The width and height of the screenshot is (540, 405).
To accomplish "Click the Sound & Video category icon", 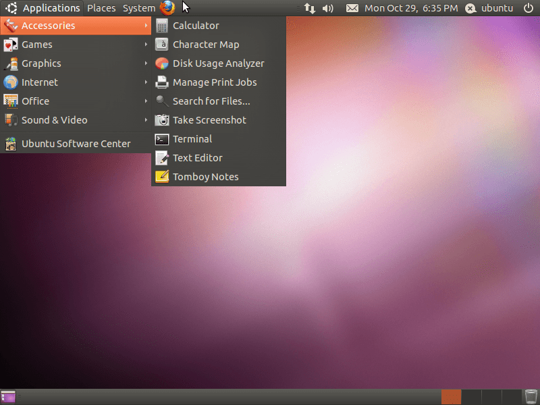I will (x=10, y=120).
